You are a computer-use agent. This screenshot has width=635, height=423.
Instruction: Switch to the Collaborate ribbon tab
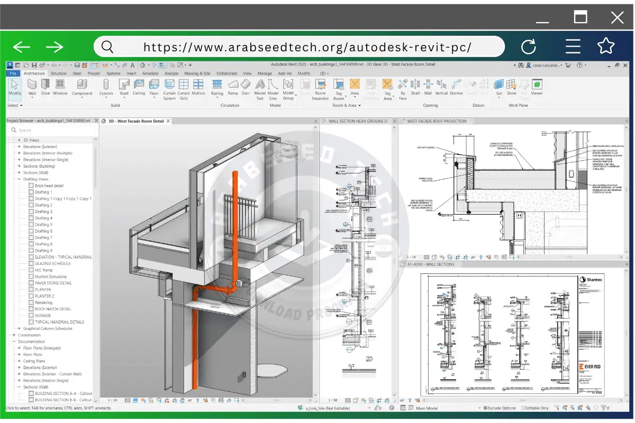[x=226, y=73]
